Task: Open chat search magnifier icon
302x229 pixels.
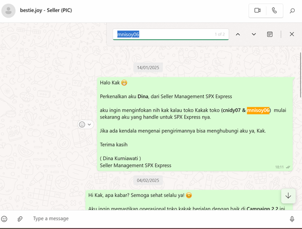Action: (x=292, y=11)
